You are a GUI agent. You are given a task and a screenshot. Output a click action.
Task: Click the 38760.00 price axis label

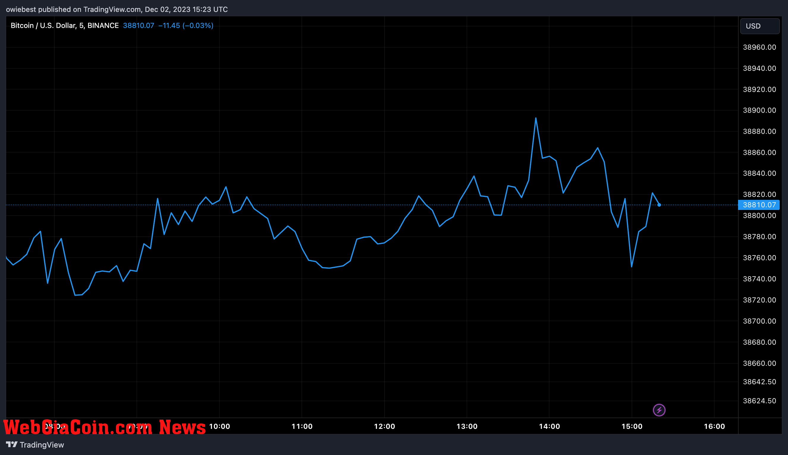(759, 258)
